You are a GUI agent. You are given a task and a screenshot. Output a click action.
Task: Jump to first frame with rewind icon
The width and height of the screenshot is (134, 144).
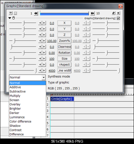36,13
